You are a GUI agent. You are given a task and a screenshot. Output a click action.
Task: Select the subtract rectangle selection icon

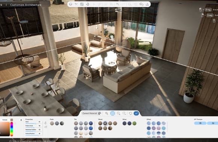(x=124, y=113)
